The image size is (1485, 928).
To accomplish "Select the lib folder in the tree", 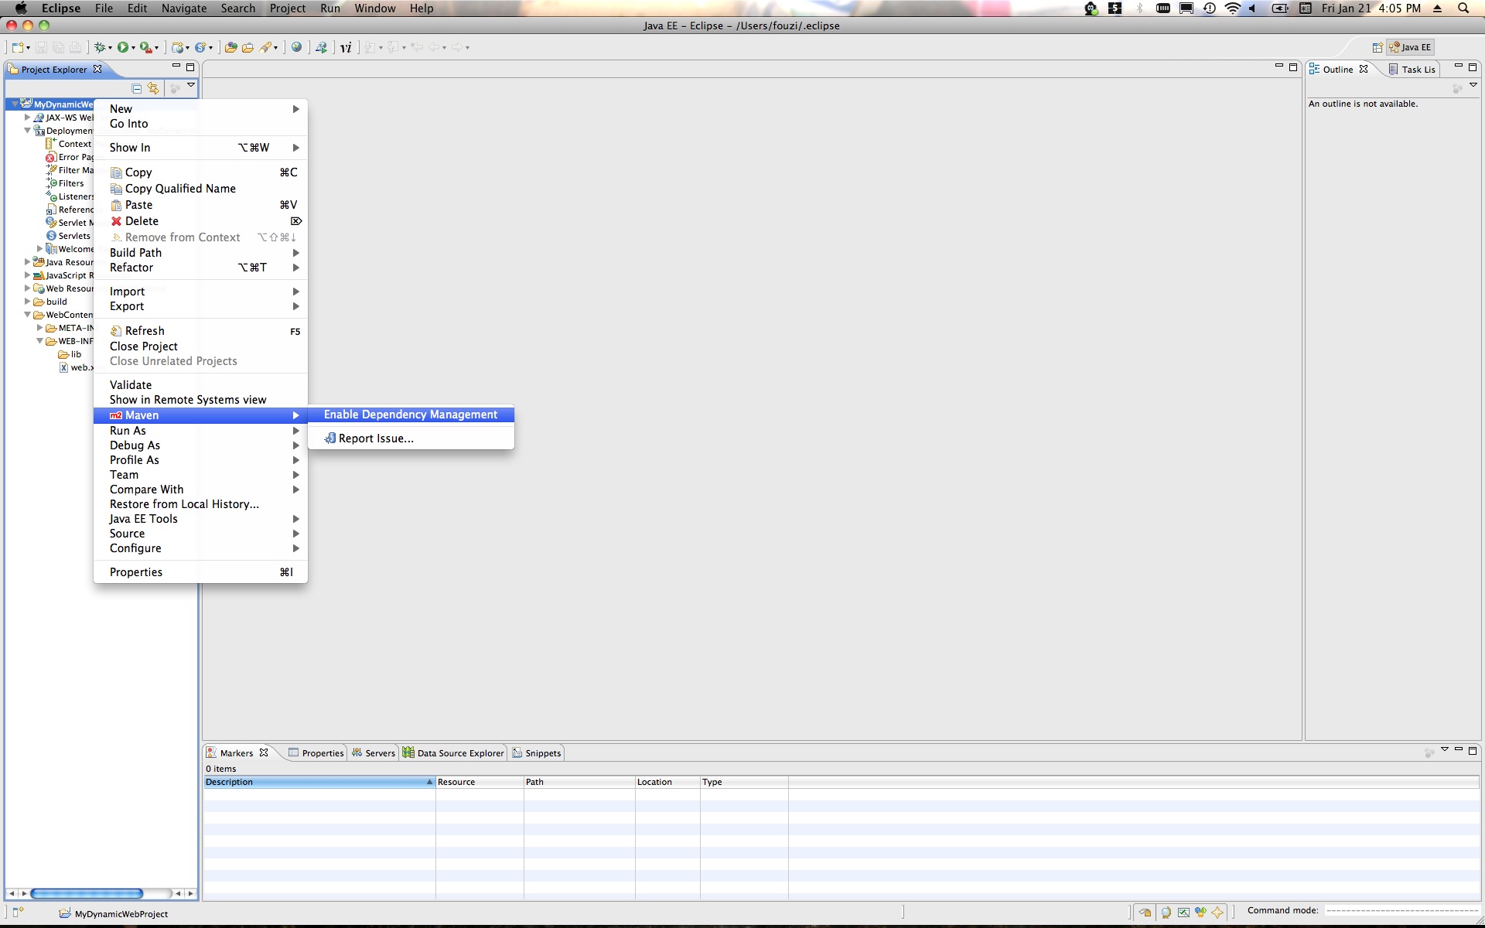I will 70,354.
